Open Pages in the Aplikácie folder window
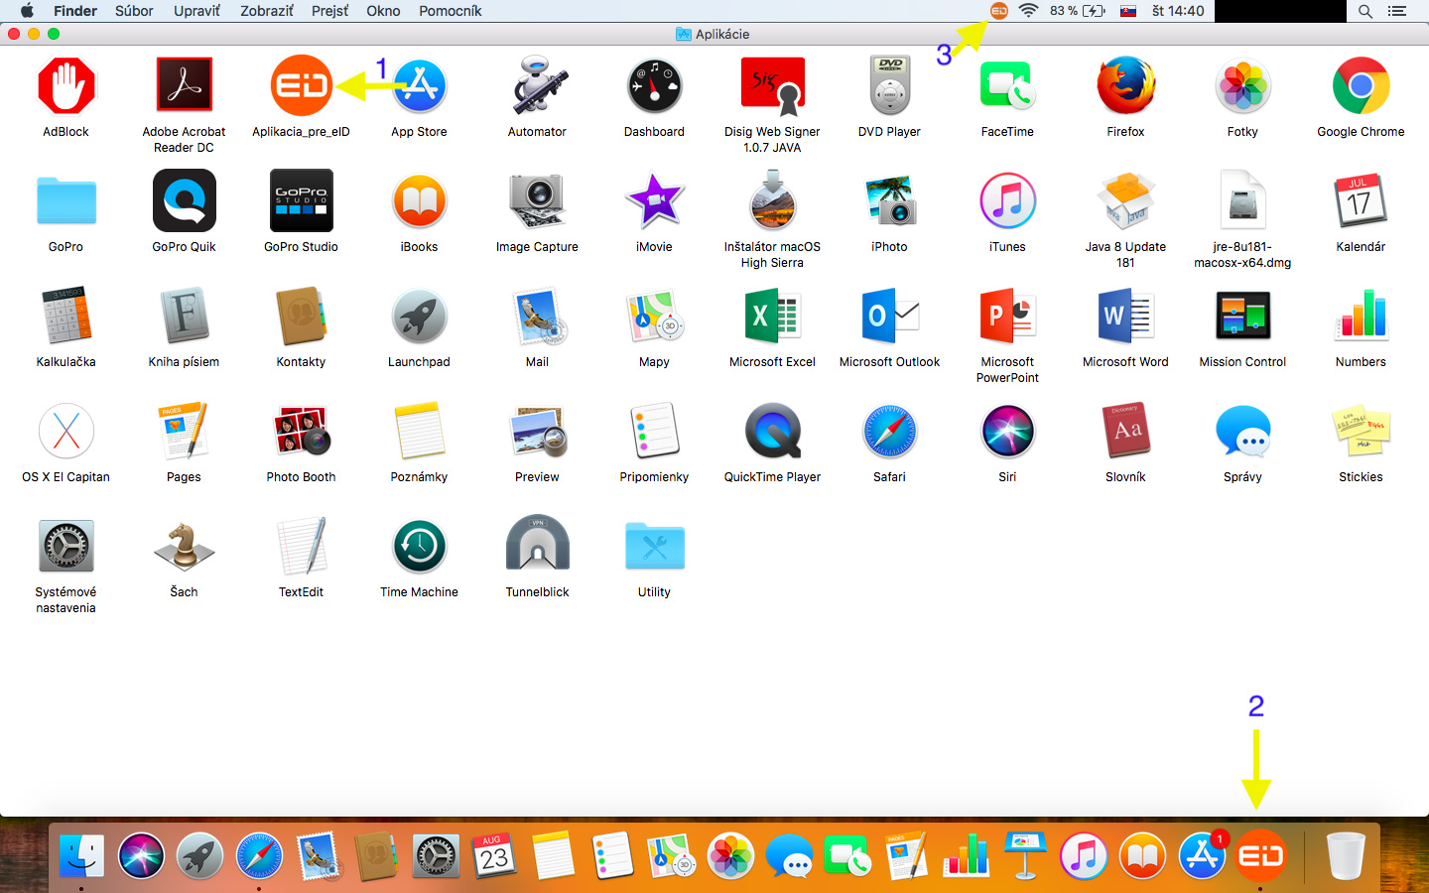 coord(184,432)
